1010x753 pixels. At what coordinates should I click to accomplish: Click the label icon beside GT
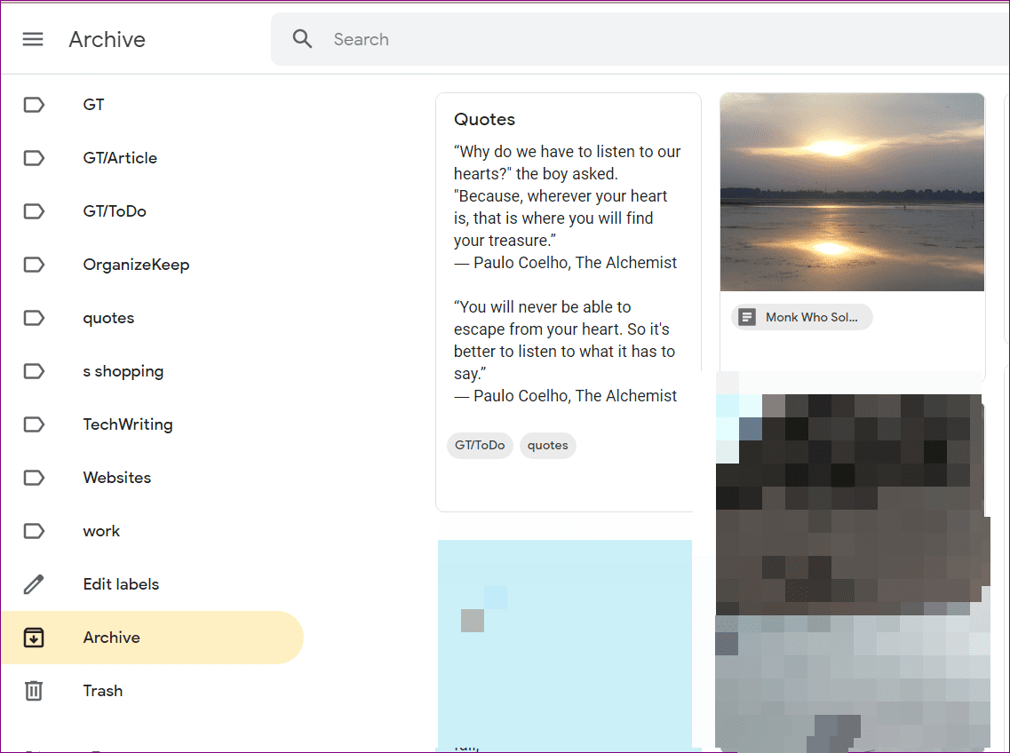(x=34, y=105)
